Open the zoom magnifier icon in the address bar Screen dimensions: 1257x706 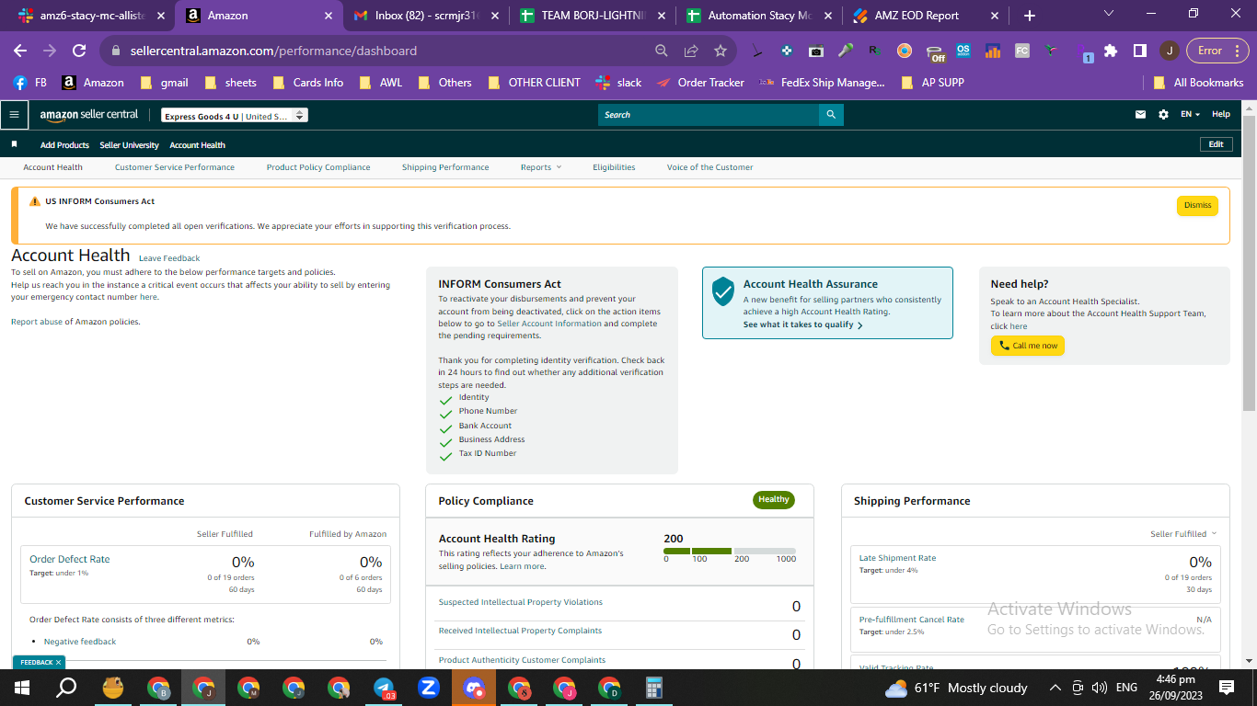tap(662, 51)
